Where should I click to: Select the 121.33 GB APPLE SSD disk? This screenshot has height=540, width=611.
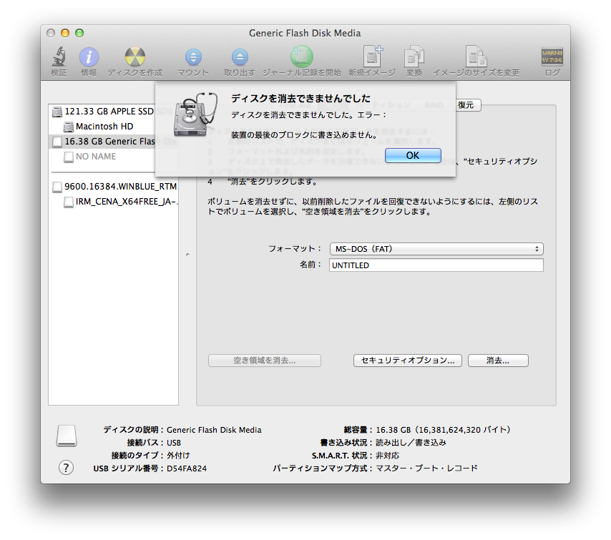(109, 112)
